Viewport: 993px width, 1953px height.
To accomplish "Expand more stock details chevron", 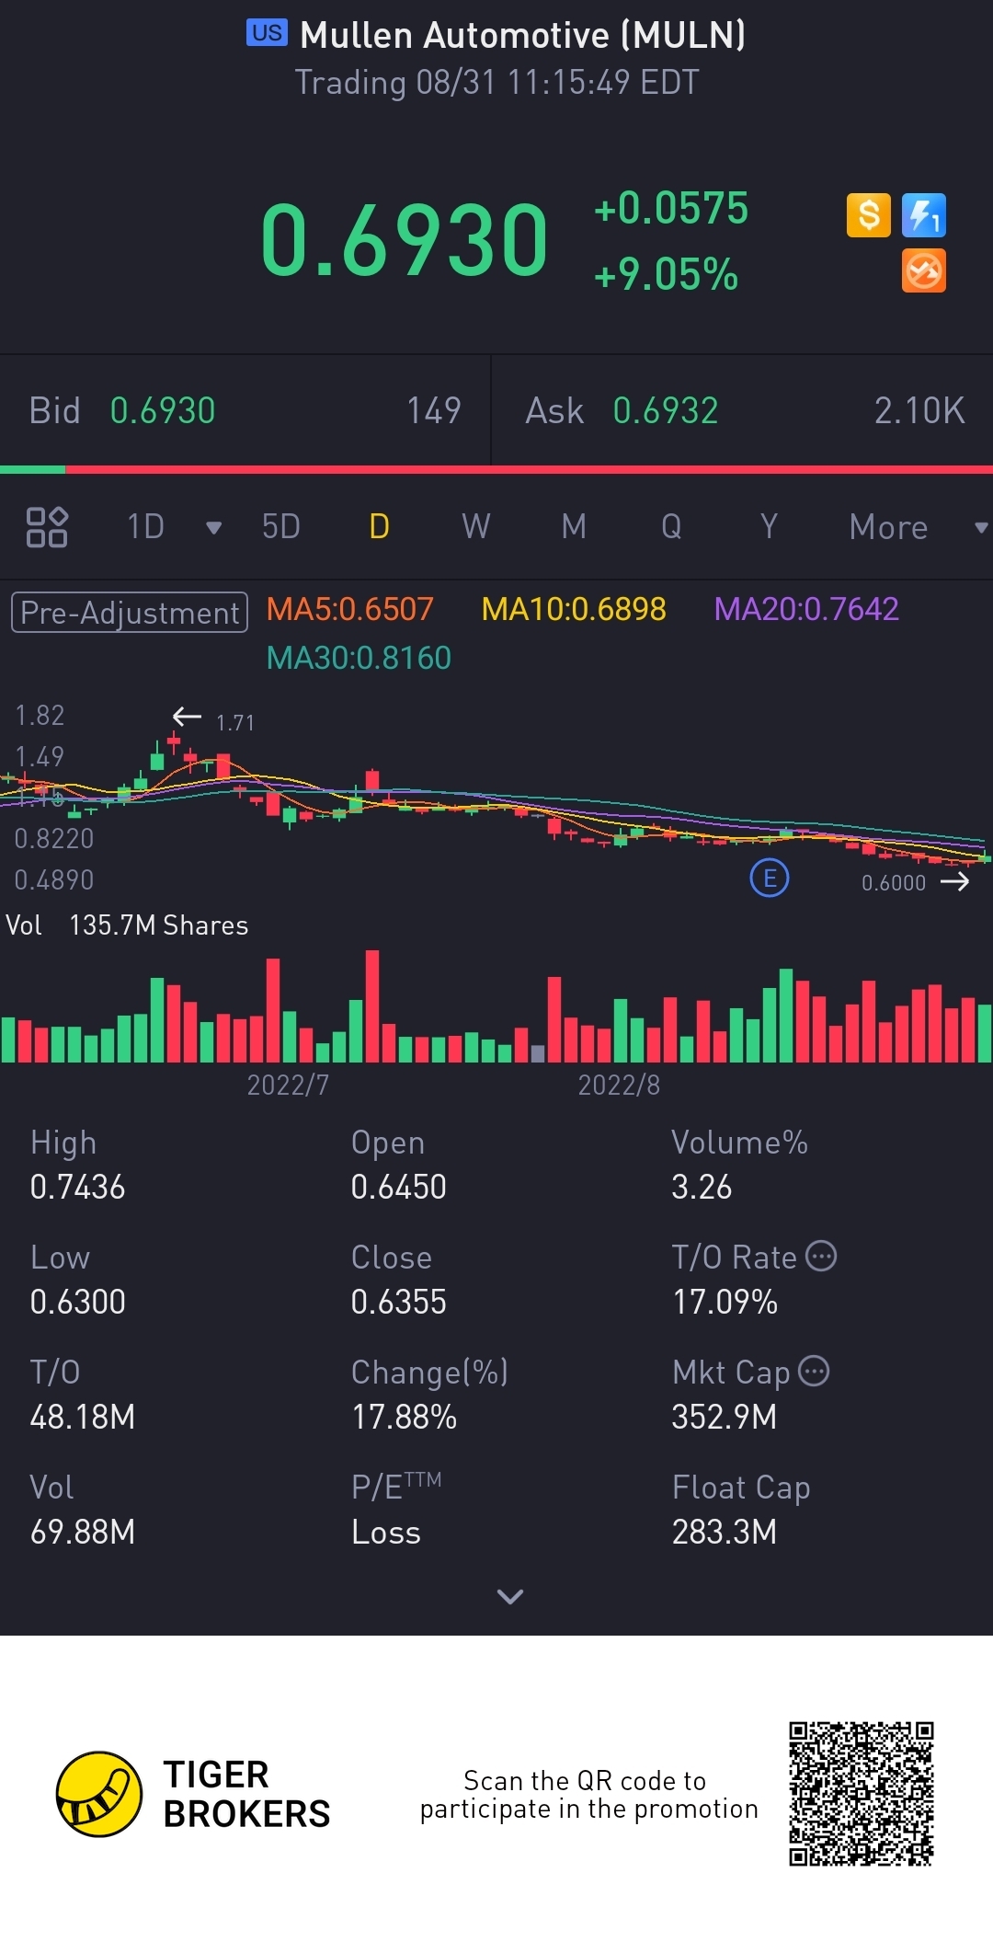I will pyautogui.click(x=510, y=1596).
